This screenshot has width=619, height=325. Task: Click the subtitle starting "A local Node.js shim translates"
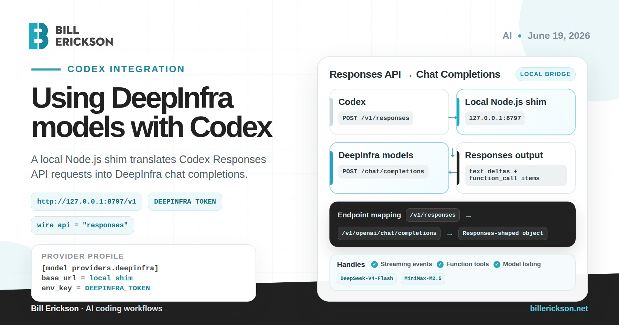pos(149,167)
